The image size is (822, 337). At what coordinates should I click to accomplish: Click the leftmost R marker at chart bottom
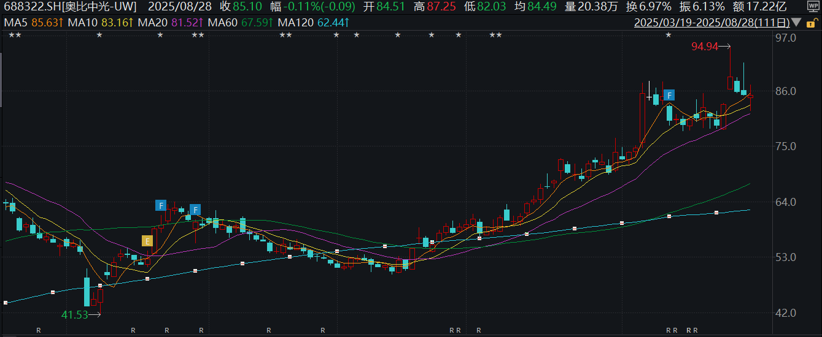38,330
